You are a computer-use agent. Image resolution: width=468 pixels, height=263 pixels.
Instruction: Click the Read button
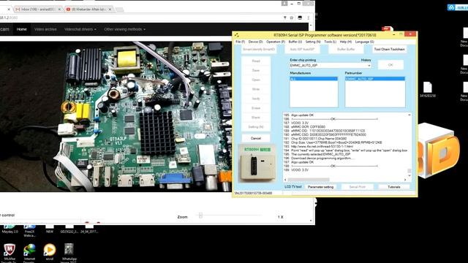pyautogui.click(x=256, y=61)
